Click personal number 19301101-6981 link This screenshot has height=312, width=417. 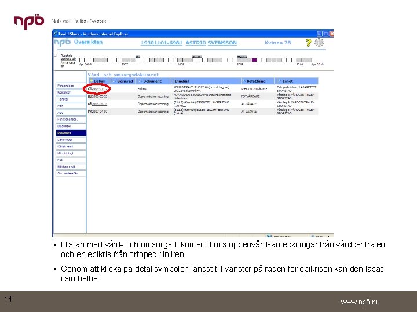pos(162,43)
